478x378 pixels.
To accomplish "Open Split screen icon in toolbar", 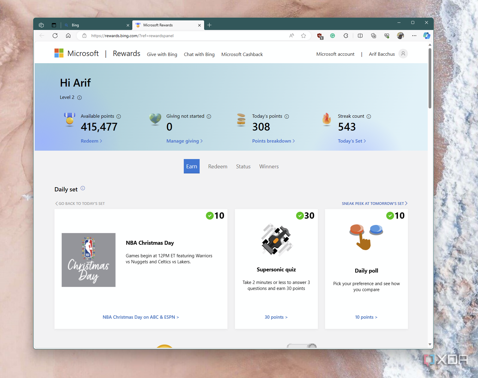I will 360,36.
